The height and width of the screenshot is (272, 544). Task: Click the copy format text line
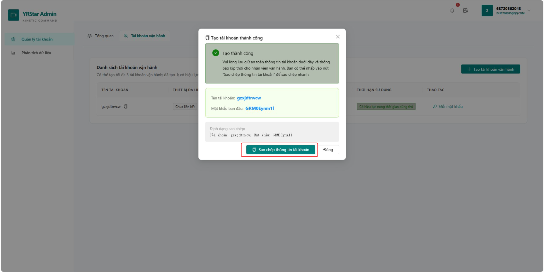coord(251,135)
